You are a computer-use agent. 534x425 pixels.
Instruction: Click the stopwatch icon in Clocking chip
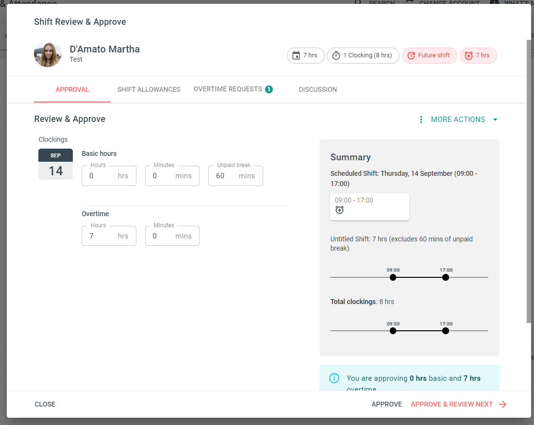(336, 55)
